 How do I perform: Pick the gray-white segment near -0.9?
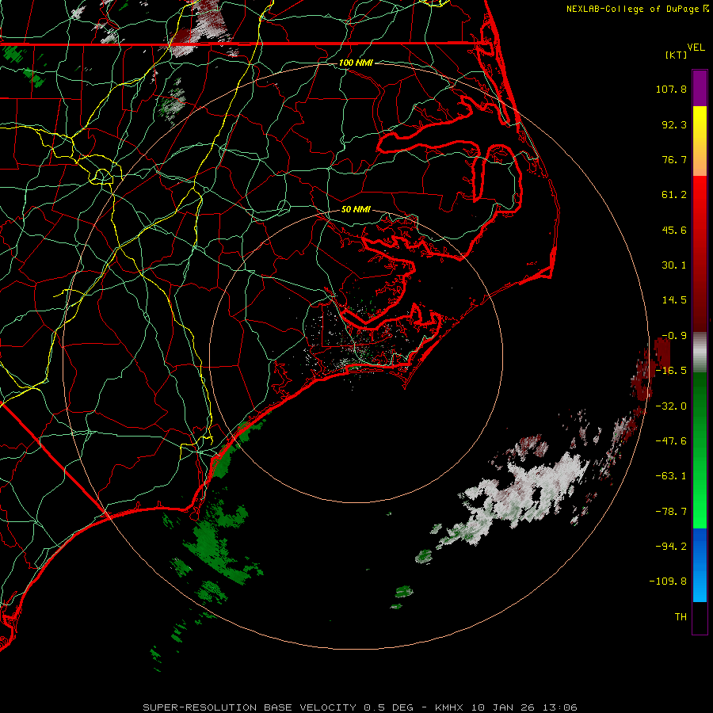pyautogui.click(x=700, y=353)
